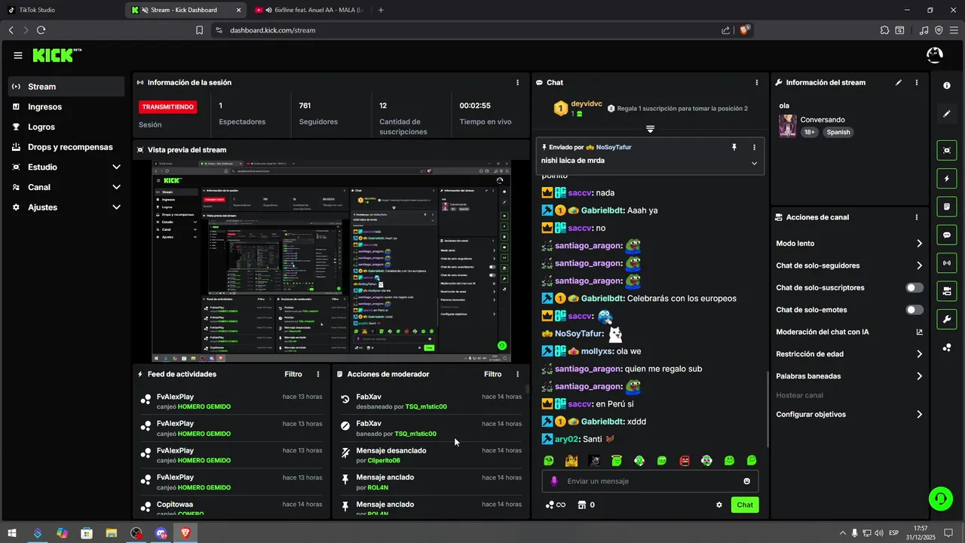This screenshot has width=965, height=543.
Task: Open options menu of Chat panel
Action: coord(757,82)
